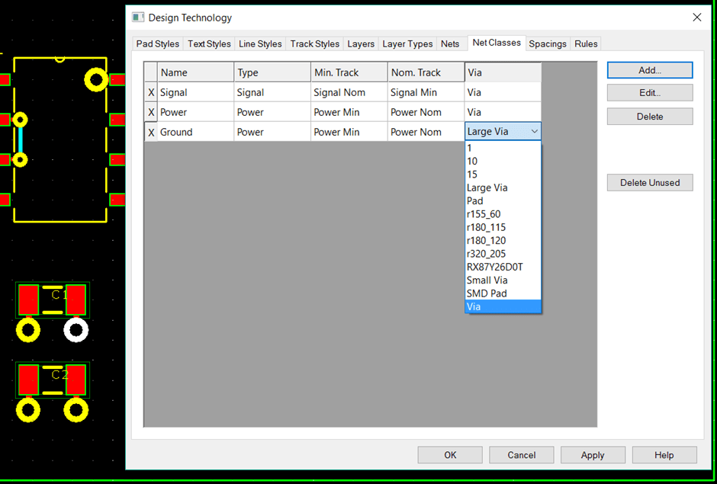Image resolution: width=717 pixels, height=484 pixels.
Task: Click the Edit... button
Action: tap(650, 93)
